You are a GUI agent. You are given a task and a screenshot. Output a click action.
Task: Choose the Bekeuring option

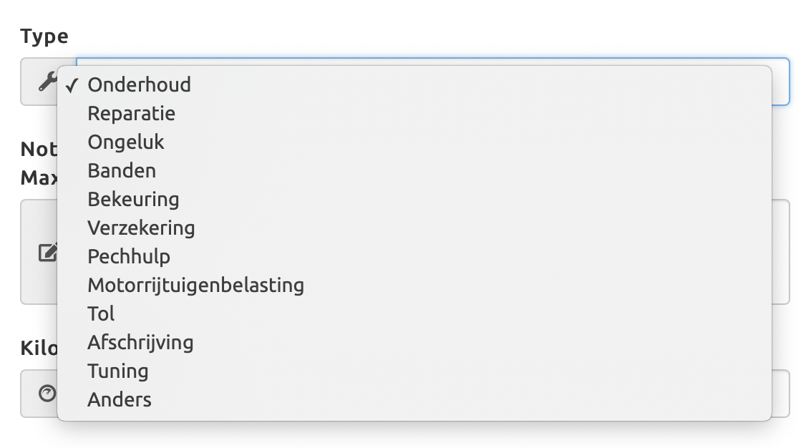click(x=133, y=199)
